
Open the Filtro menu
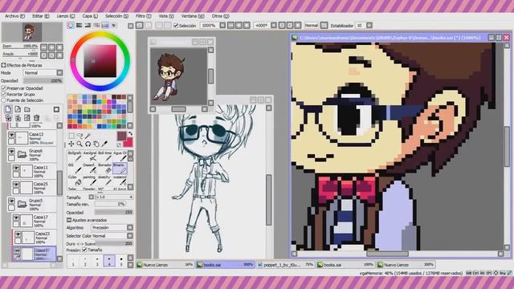coord(144,16)
